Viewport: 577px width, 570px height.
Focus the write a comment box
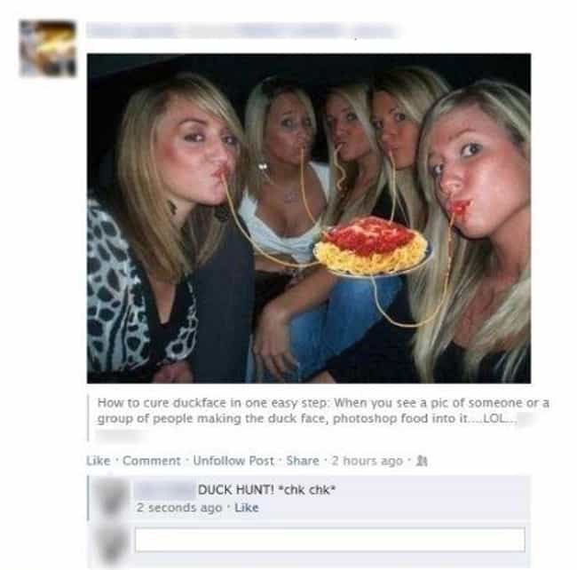pos(329,540)
